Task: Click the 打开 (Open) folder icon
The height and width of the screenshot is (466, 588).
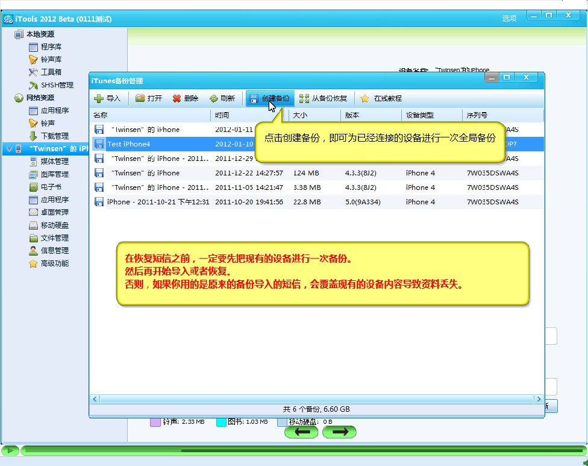Action: click(140, 98)
